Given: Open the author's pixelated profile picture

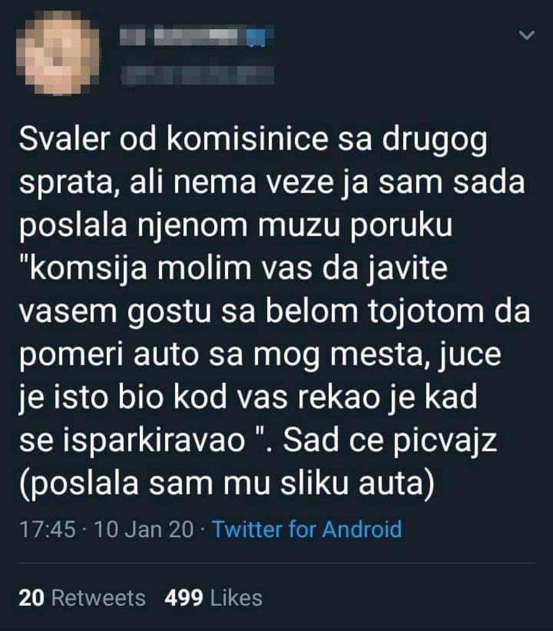Looking at the screenshot, I should click(57, 53).
